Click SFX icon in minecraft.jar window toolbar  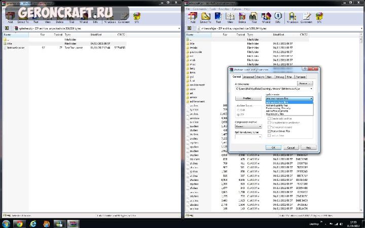[319, 18]
